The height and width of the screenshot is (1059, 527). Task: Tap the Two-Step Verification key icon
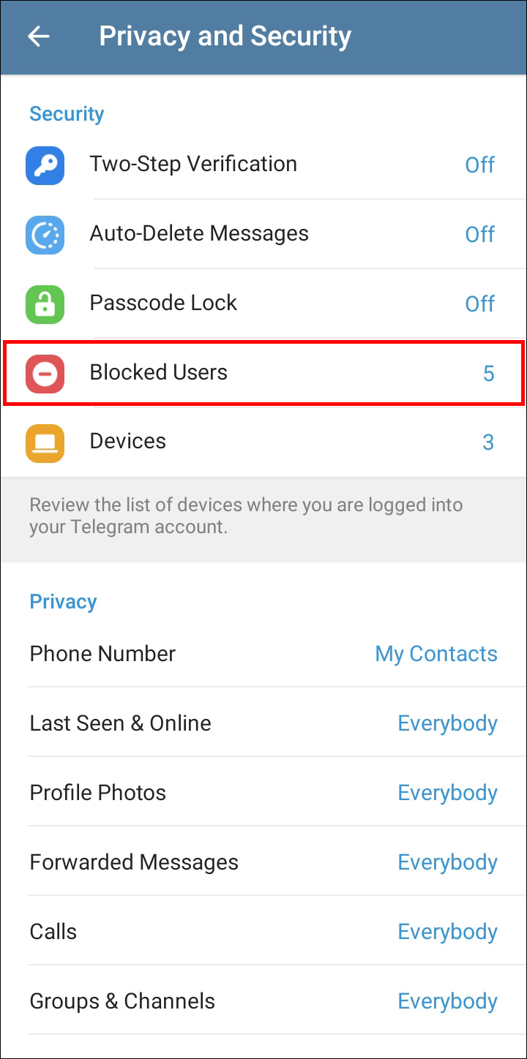click(45, 165)
